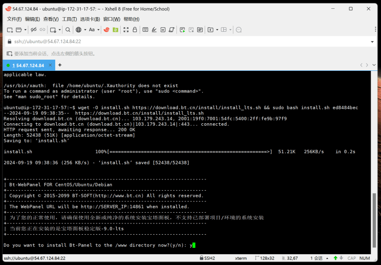Click the speech bubble help icon
The image size is (381, 265).
pos(238,30)
